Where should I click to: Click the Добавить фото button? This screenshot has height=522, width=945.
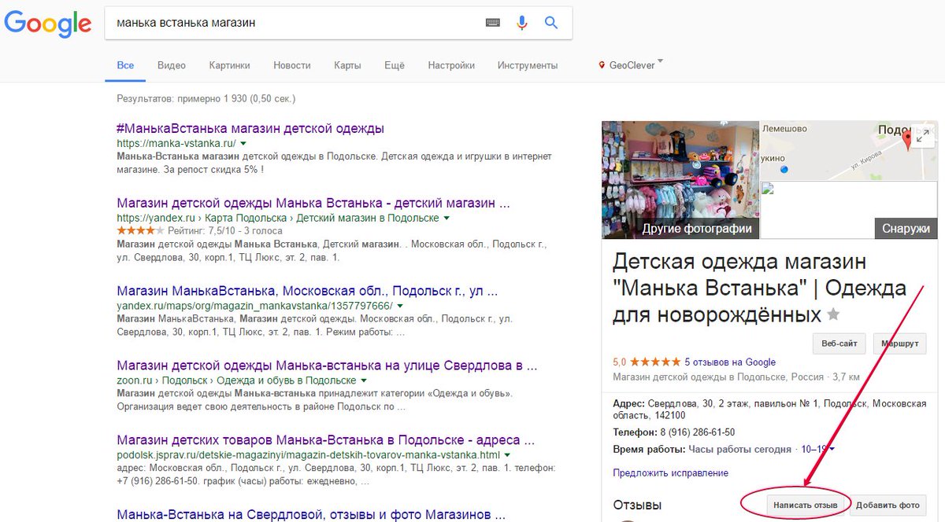click(888, 505)
